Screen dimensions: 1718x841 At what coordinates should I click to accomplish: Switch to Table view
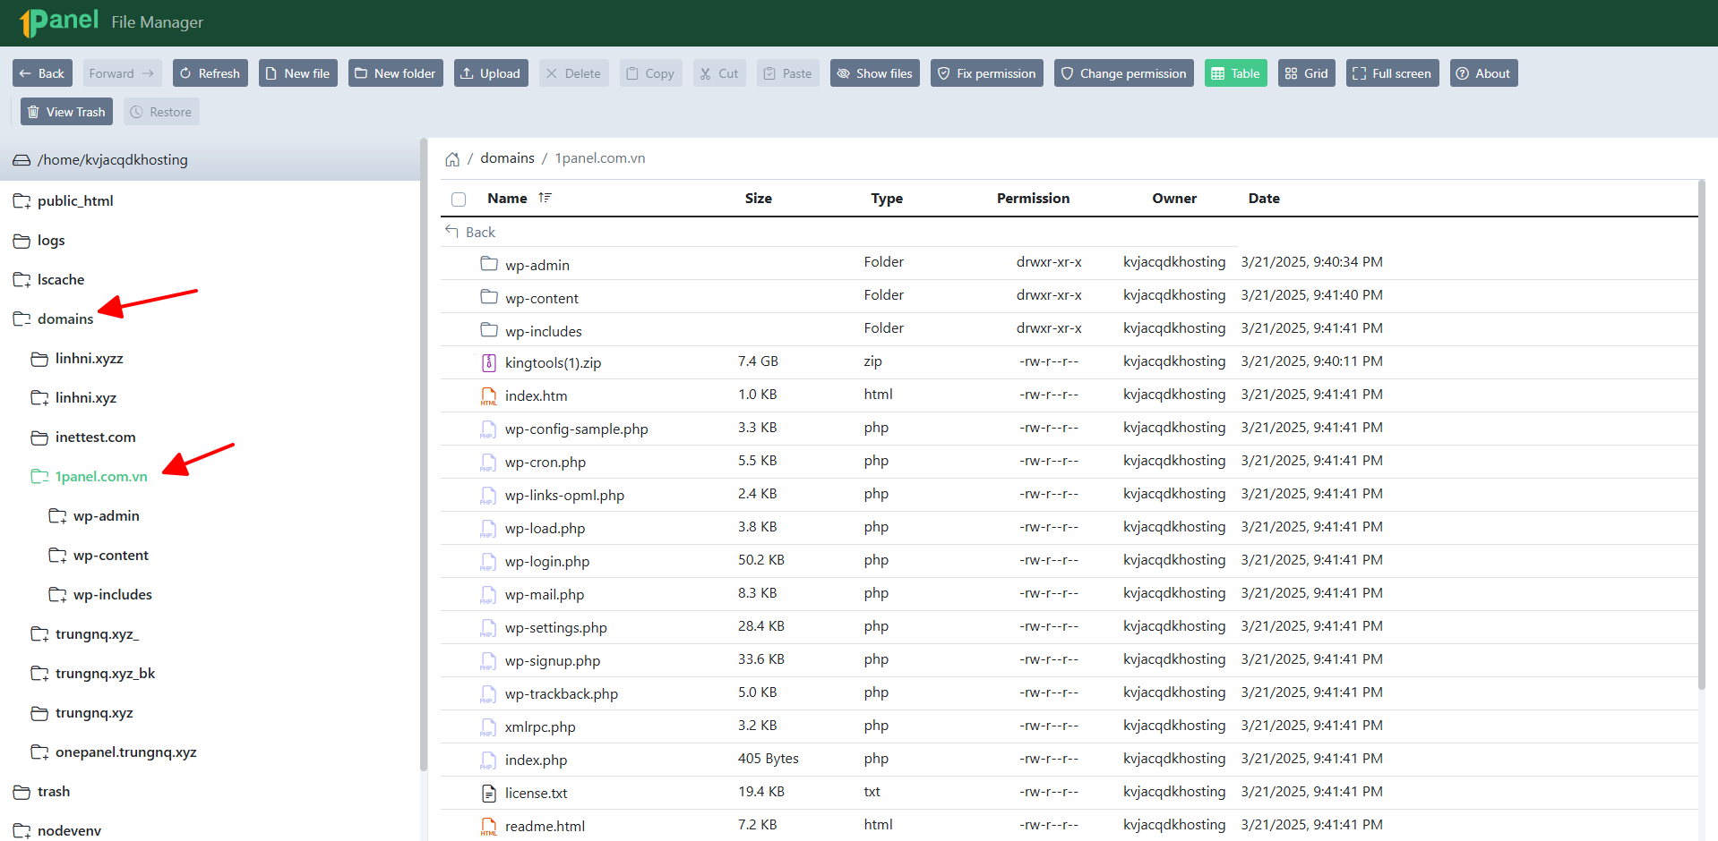[1235, 73]
